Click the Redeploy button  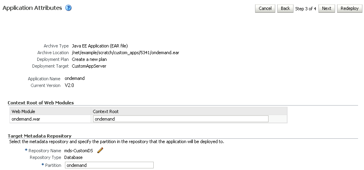350,8
